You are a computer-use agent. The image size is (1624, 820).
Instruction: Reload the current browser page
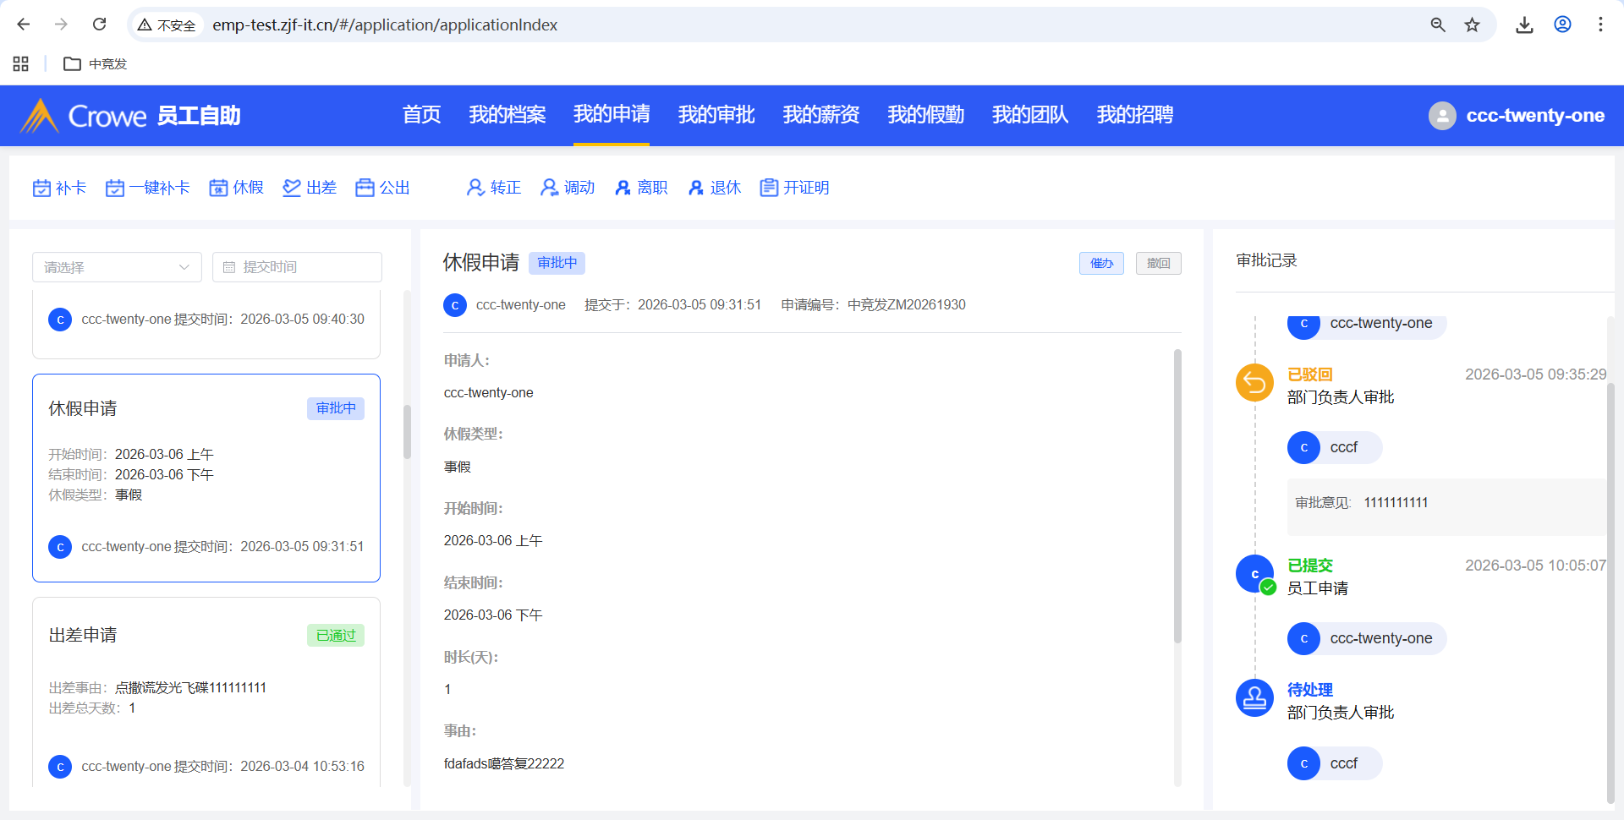click(x=99, y=25)
